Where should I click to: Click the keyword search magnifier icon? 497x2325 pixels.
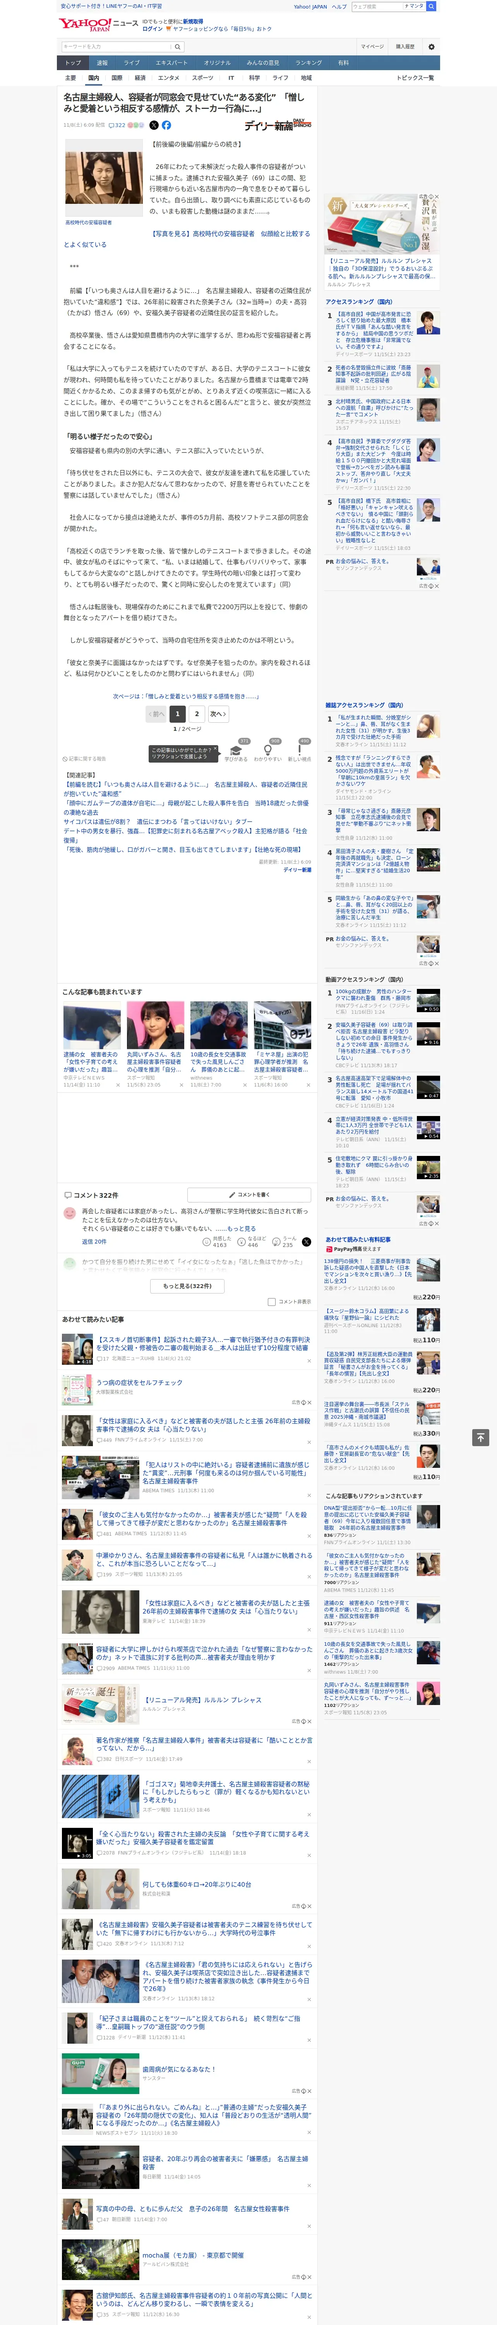[x=177, y=46]
